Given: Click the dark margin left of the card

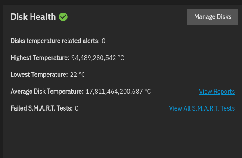Looking at the screenshot, I should click(x=2, y=80).
